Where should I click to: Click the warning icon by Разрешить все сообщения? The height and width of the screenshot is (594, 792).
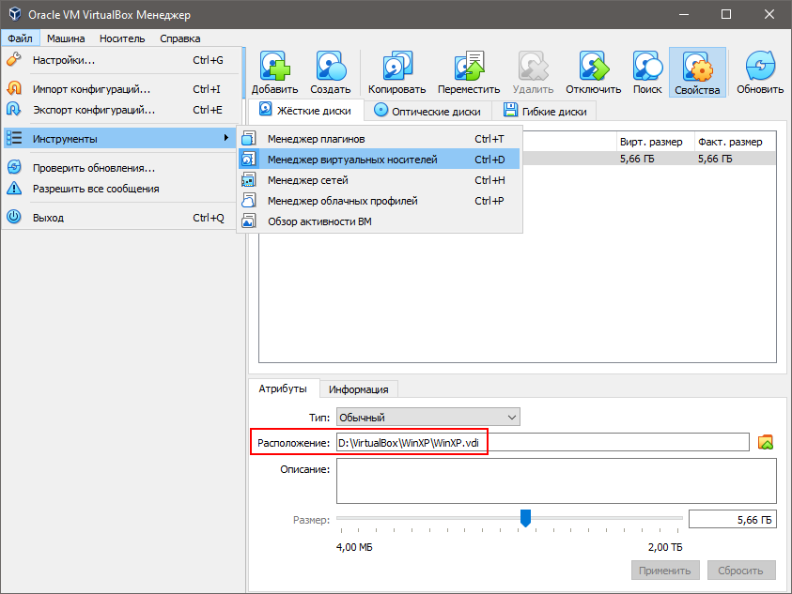pyautogui.click(x=14, y=189)
